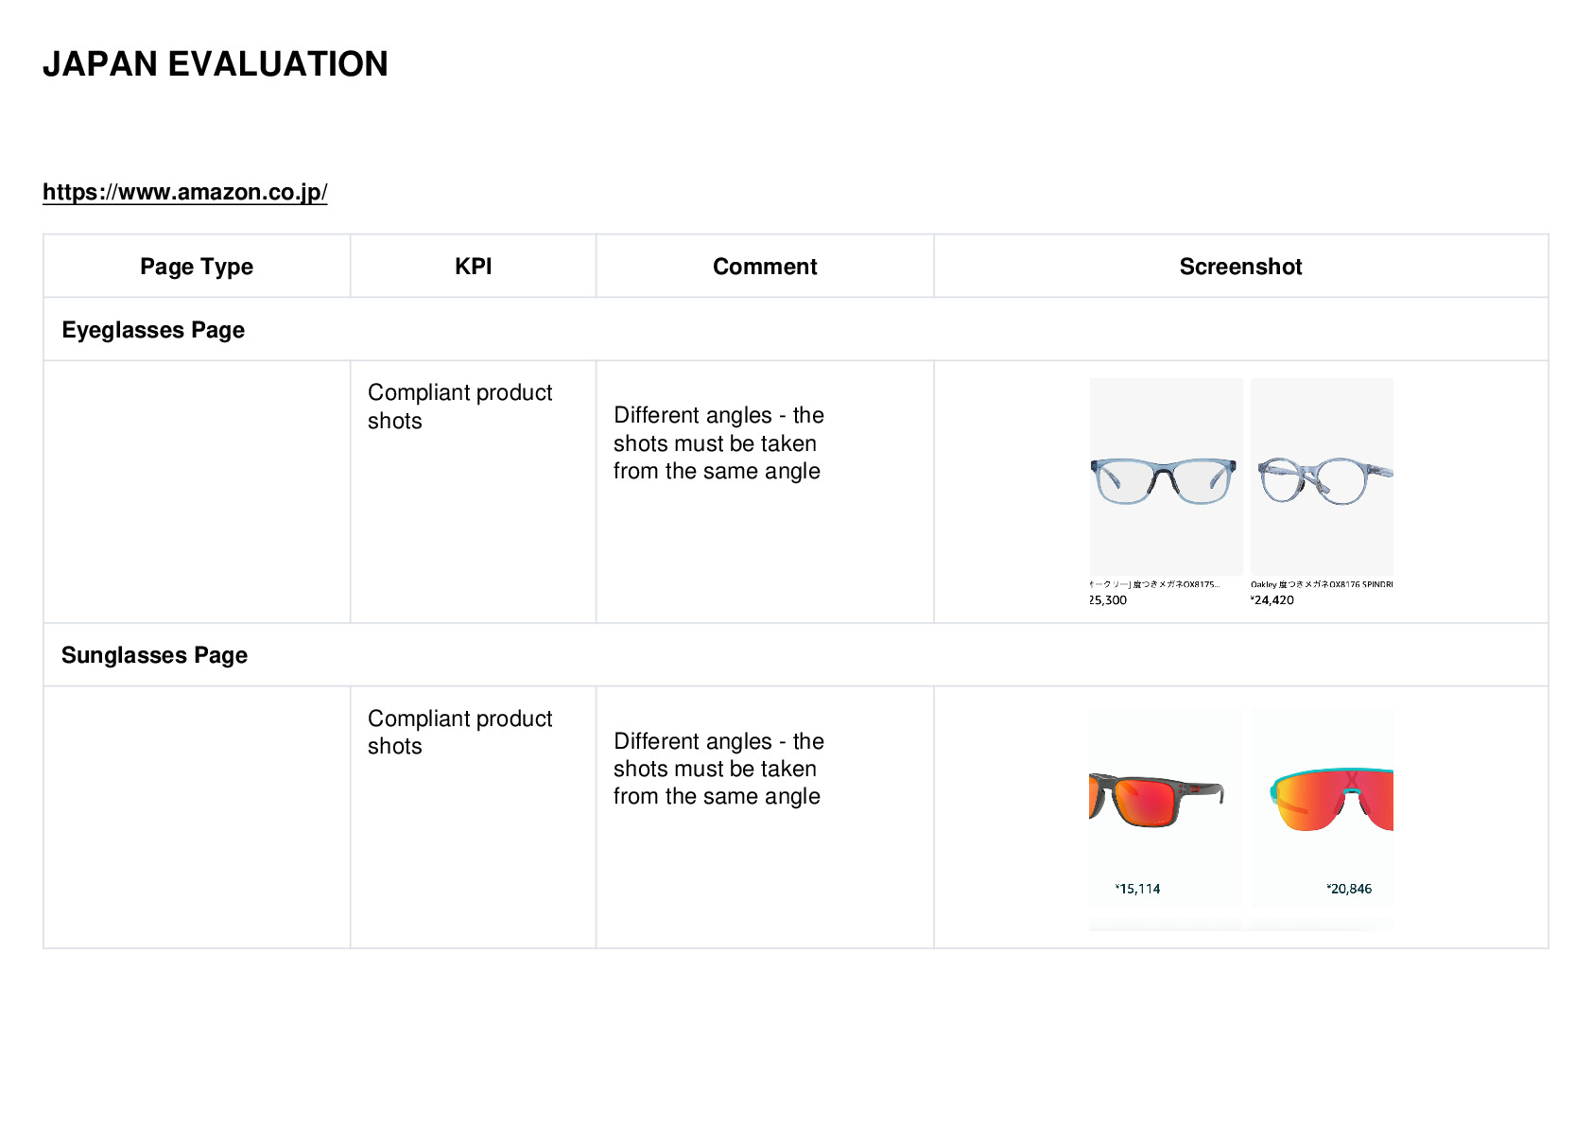Click the OX8175 product title text

pos(1155,584)
